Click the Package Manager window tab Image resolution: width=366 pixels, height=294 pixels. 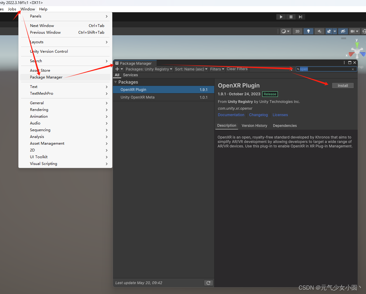pyautogui.click(x=135, y=63)
